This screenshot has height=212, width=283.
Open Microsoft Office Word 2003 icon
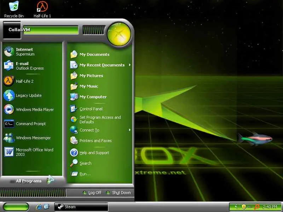9,152
